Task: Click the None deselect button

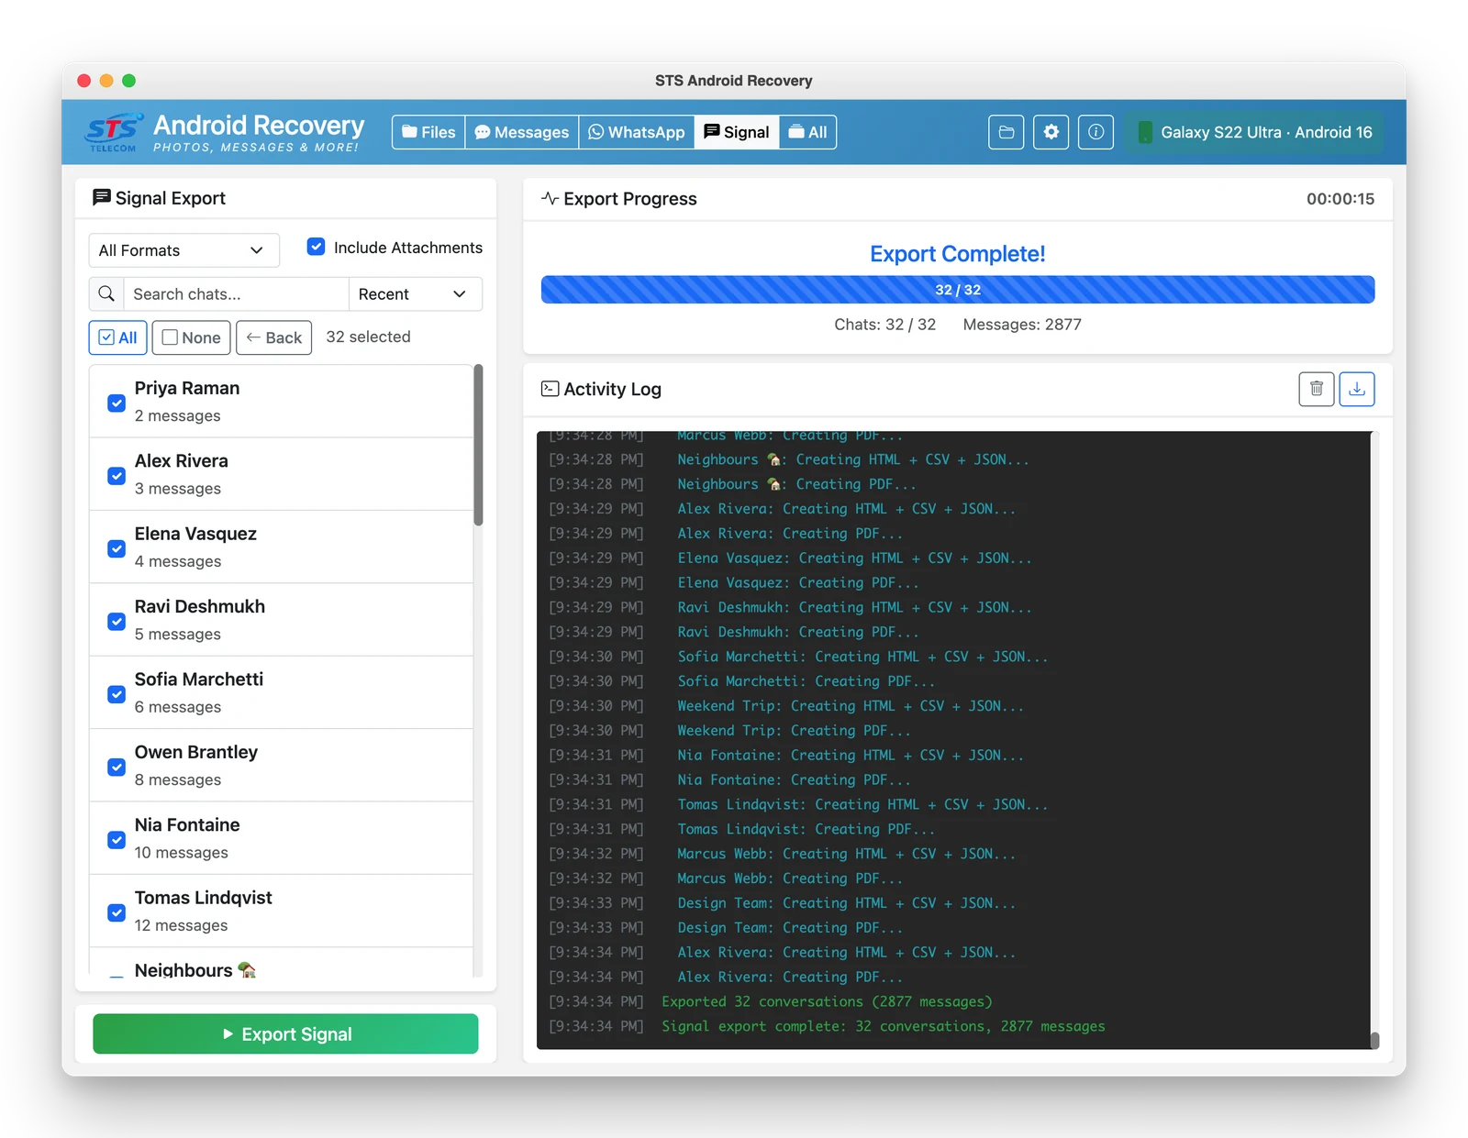Action: (x=191, y=337)
